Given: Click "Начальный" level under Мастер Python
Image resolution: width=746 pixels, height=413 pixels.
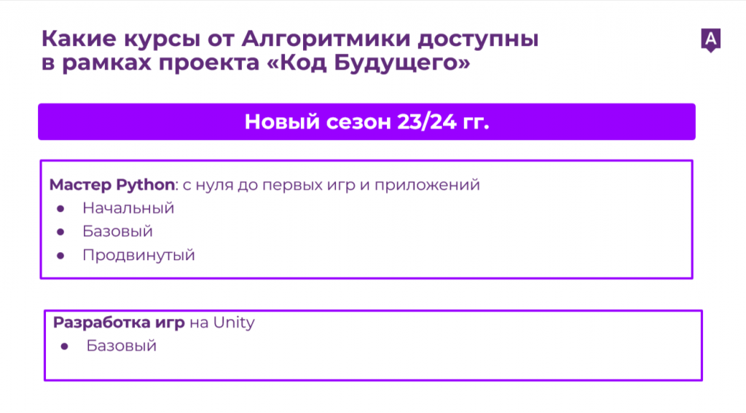Looking at the screenshot, I should (x=128, y=208).
